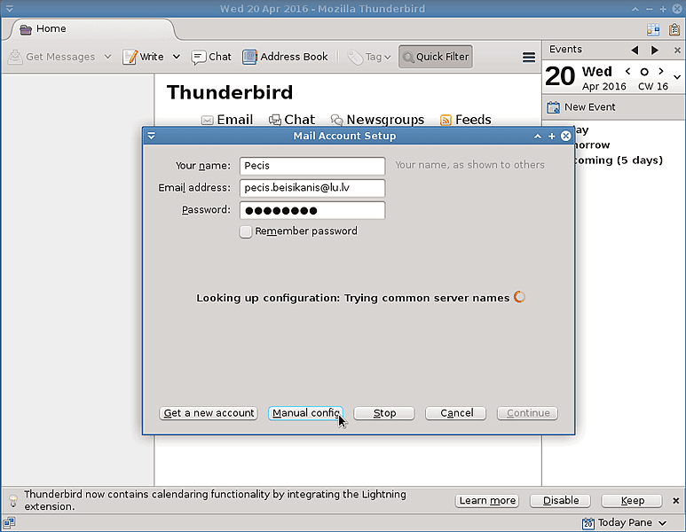This screenshot has width=686, height=532.
Task: Go to previous day in Events pane
Action: click(x=635, y=50)
